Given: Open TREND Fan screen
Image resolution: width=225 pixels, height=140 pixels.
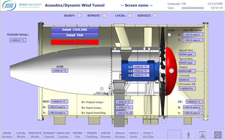Looking at the screenshot, I should click(x=77, y=135).
